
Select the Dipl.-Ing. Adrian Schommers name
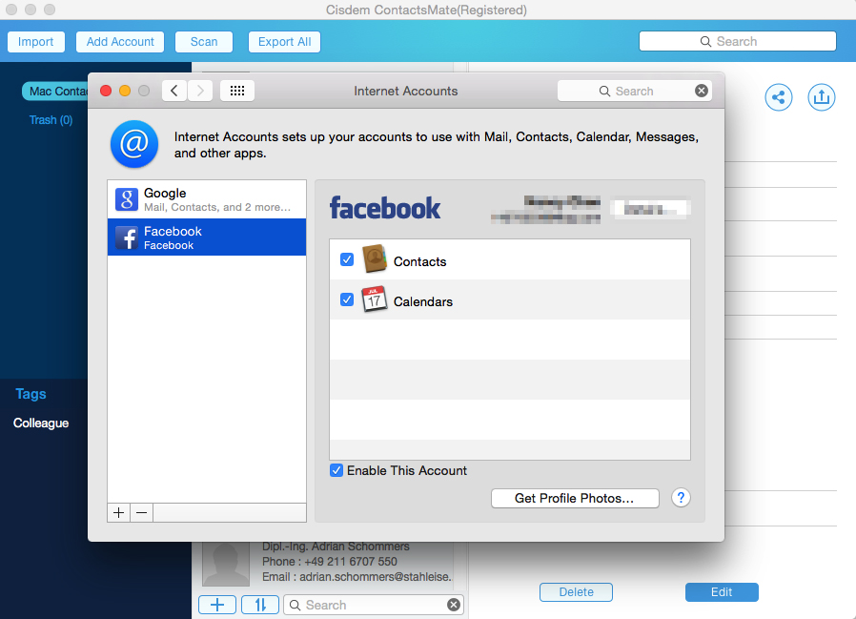(x=336, y=547)
